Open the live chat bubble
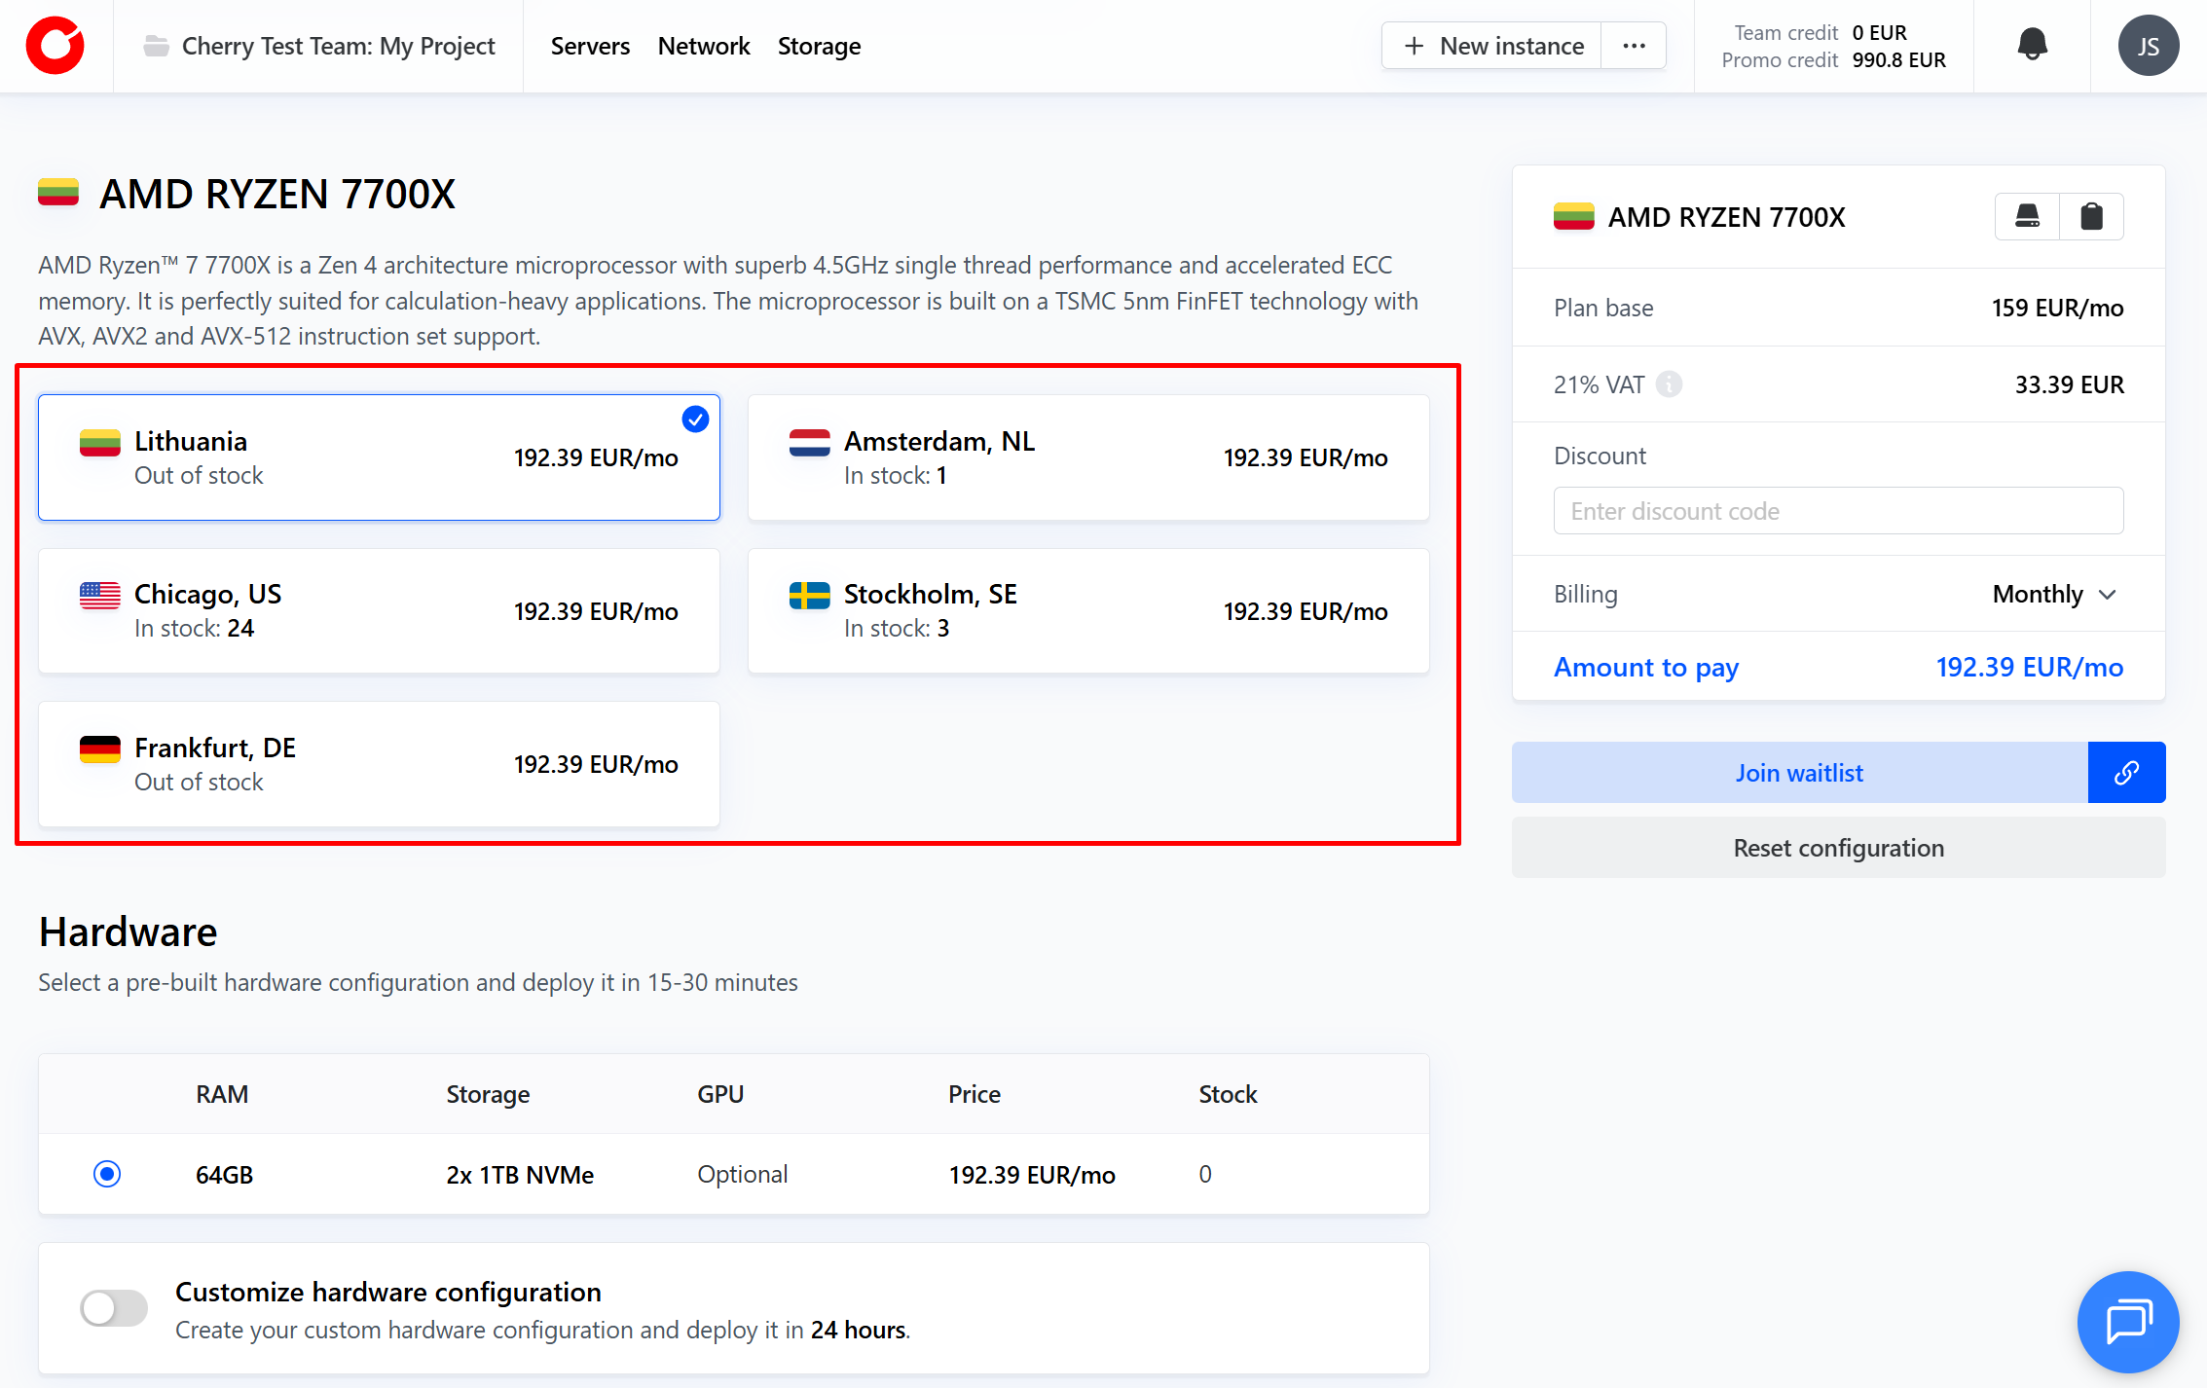 (2128, 1321)
